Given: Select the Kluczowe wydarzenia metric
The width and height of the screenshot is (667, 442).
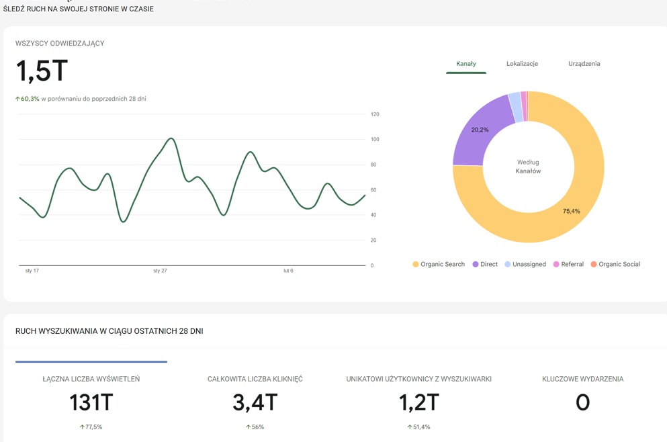Looking at the screenshot, I should point(582,401).
